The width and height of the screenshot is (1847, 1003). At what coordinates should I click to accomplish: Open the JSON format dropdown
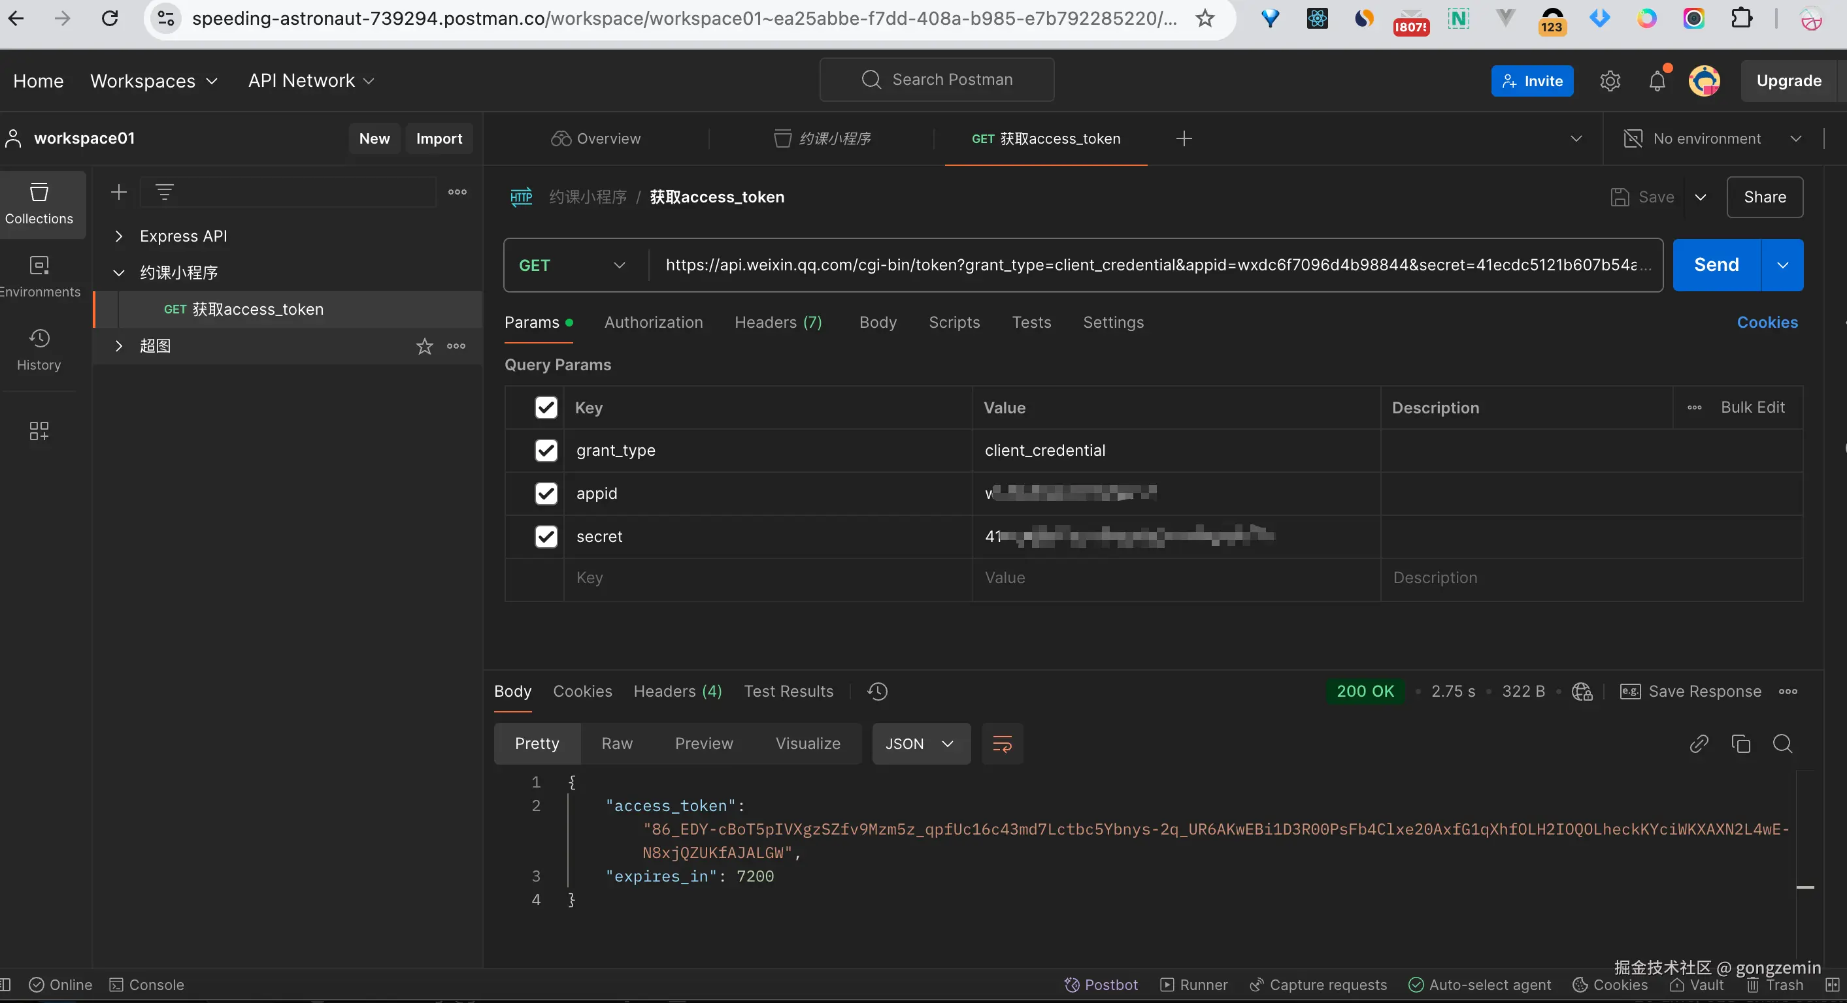[x=921, y=744]
